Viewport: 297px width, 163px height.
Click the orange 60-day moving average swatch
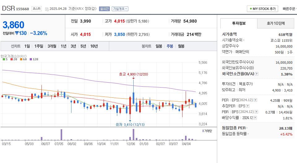pyautogui.click(x=21, y=59)
